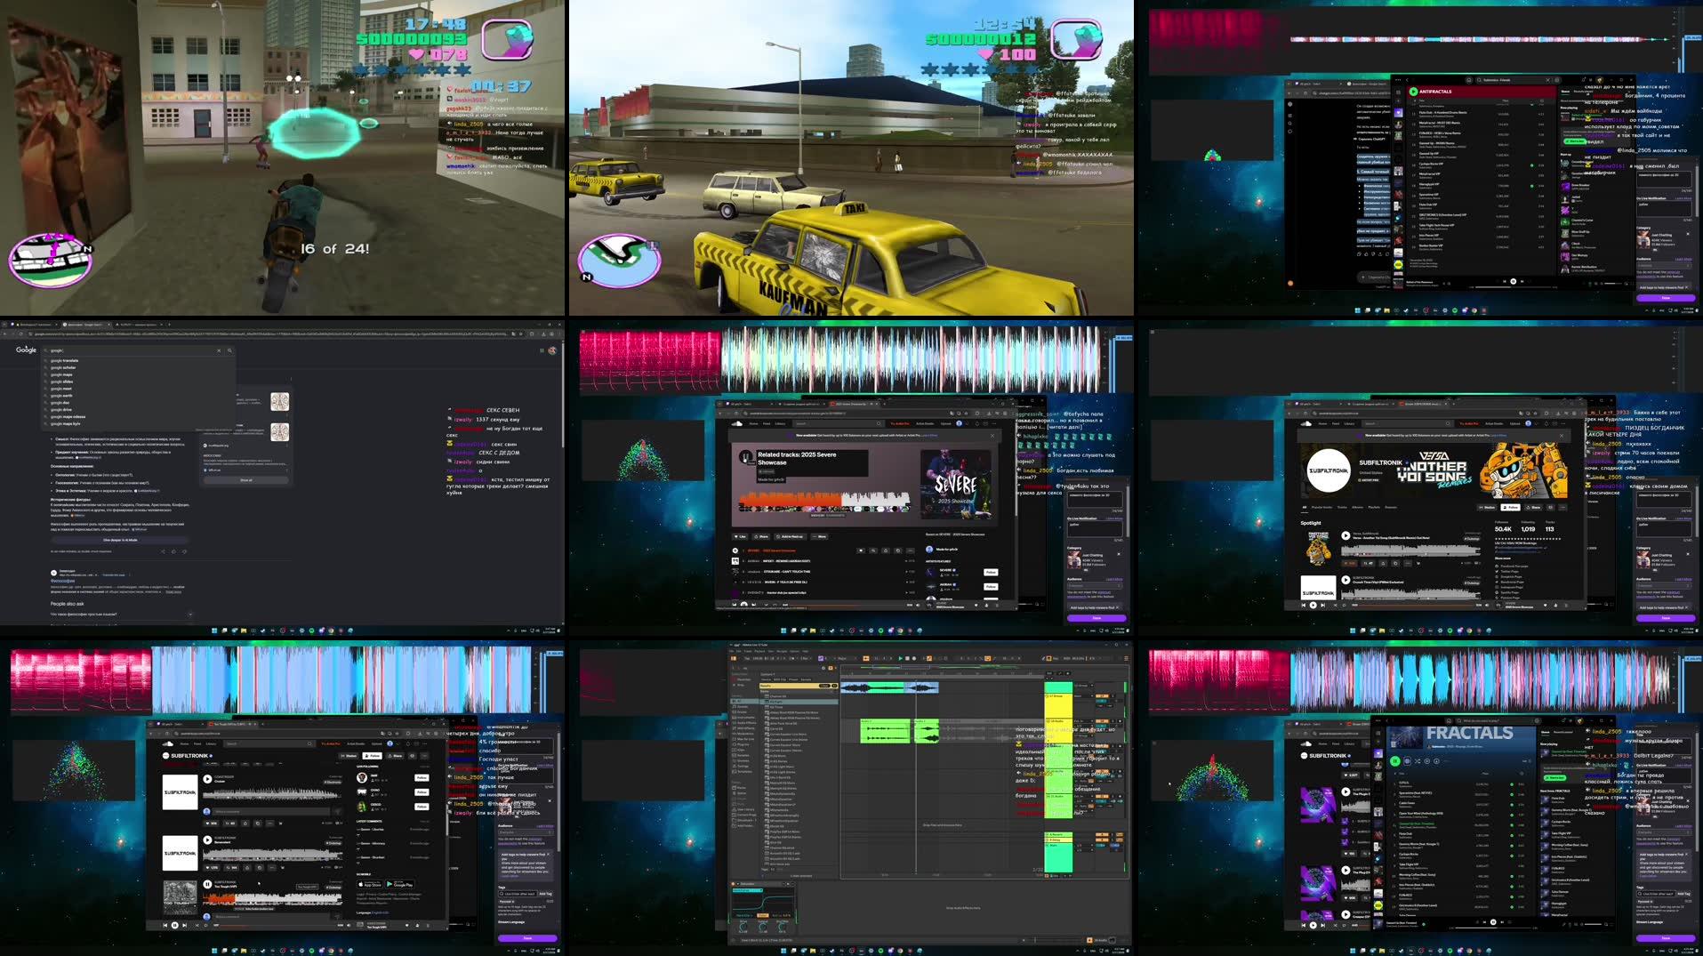Screen dimensions: 1703x956
Task: Click the green play button on the FRACTALS album
Action: 1395,761
